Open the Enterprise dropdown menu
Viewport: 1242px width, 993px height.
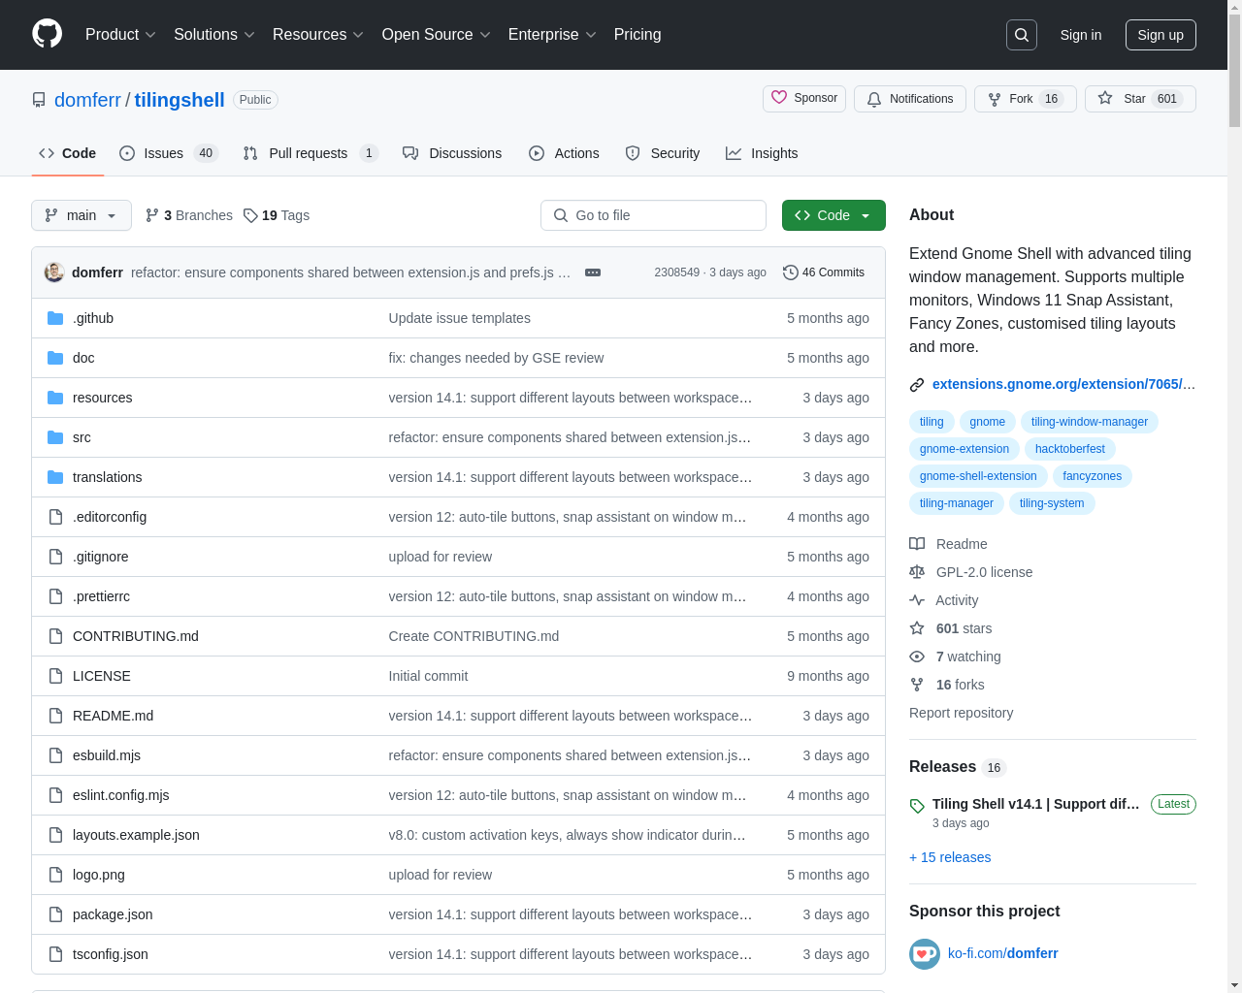pyautogui.click(x=552, y=35)
